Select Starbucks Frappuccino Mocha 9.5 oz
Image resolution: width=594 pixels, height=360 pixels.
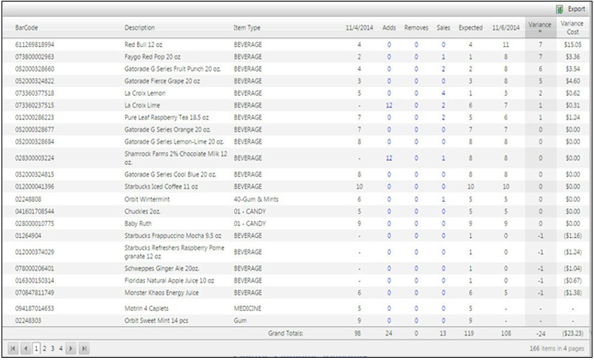tap(173, 236)
